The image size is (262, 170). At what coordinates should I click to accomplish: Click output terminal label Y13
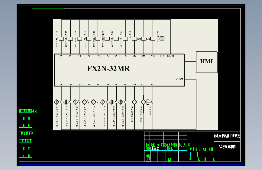point(162,56)
